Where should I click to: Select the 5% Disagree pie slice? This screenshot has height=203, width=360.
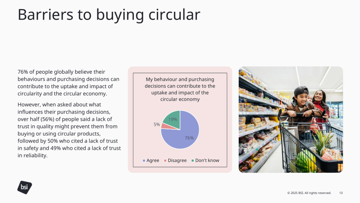(164, 126)
